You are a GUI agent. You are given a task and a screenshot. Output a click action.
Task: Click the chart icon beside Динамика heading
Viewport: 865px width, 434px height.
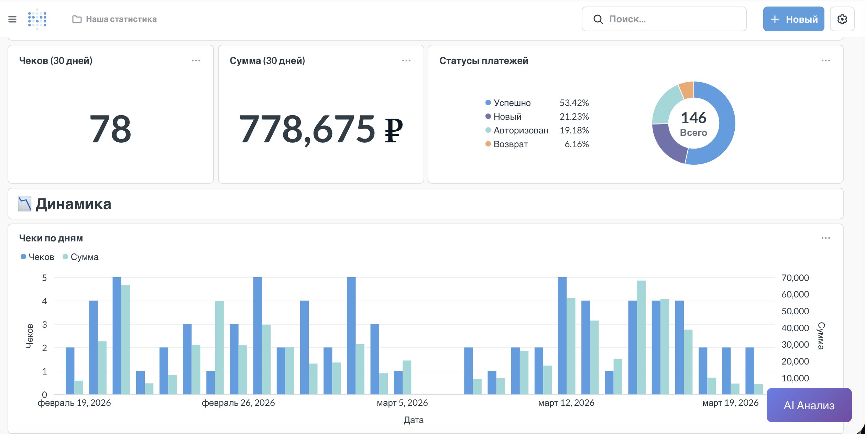click(24, 204)
